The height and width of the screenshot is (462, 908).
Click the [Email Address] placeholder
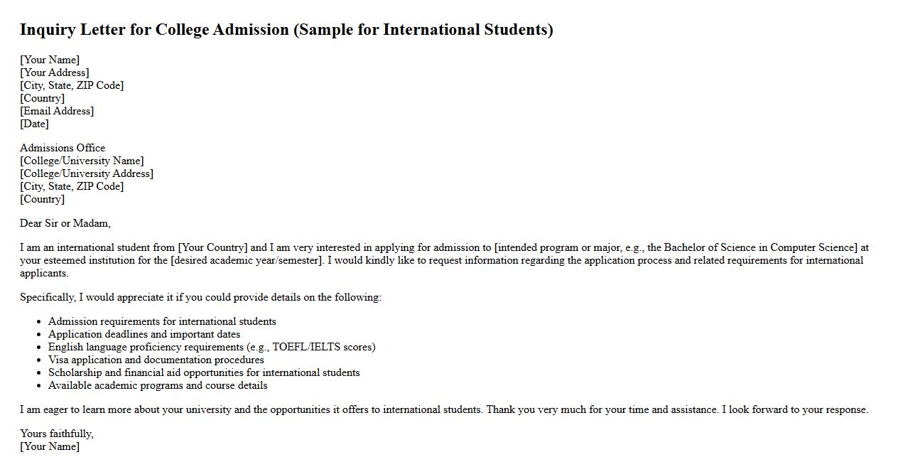57,111
